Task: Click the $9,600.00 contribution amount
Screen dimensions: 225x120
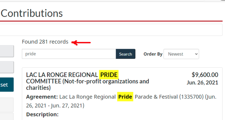Action: [x=205, y=75]
